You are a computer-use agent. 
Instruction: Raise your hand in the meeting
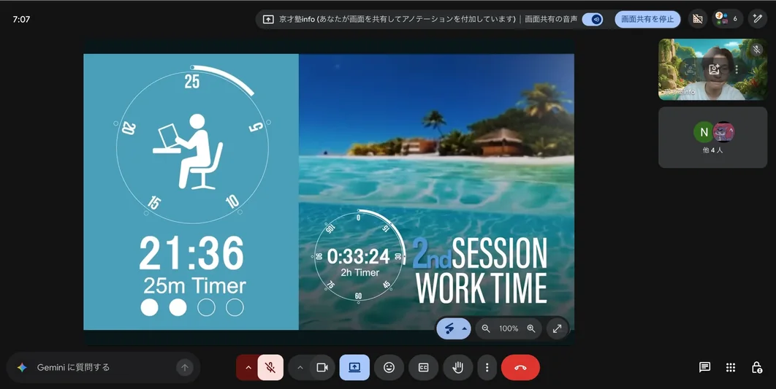pos(457,367)
